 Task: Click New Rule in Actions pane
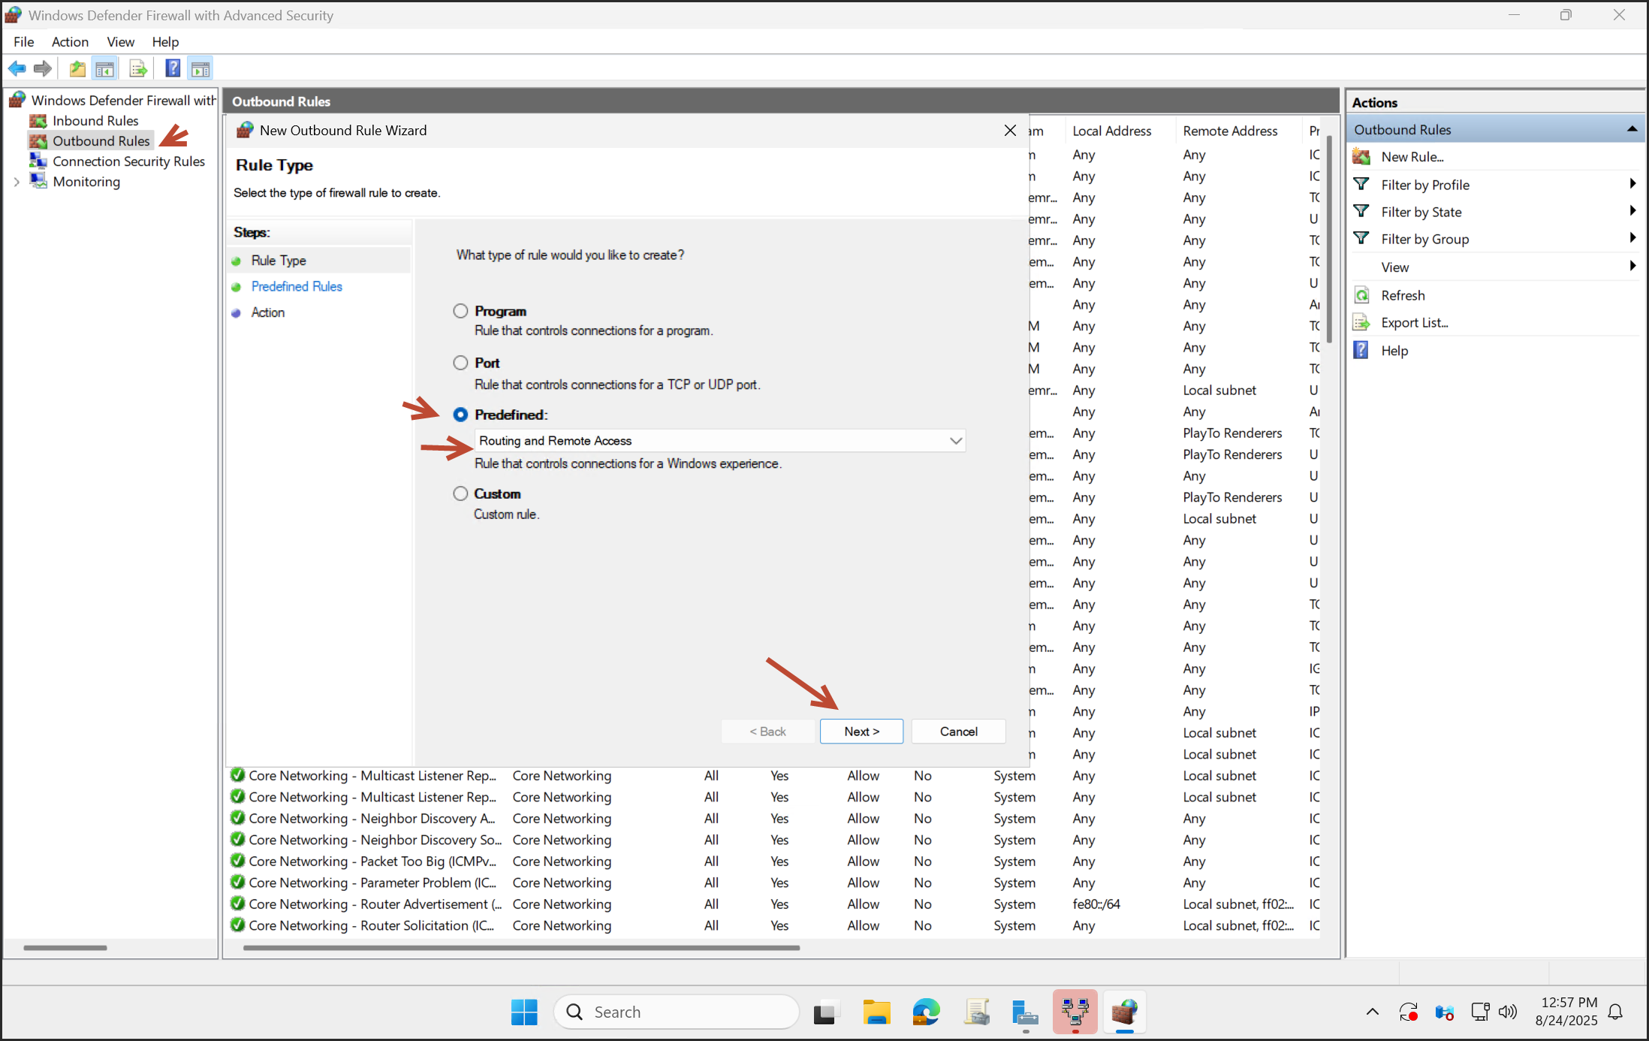(1412, 157)
